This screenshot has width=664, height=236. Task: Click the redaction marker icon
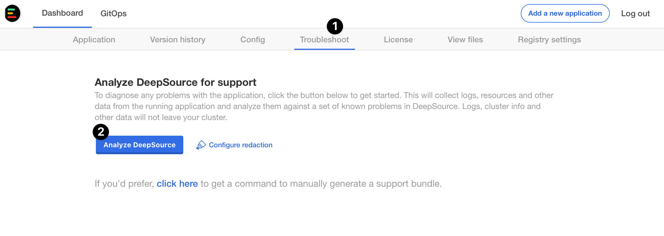[201, 145]
